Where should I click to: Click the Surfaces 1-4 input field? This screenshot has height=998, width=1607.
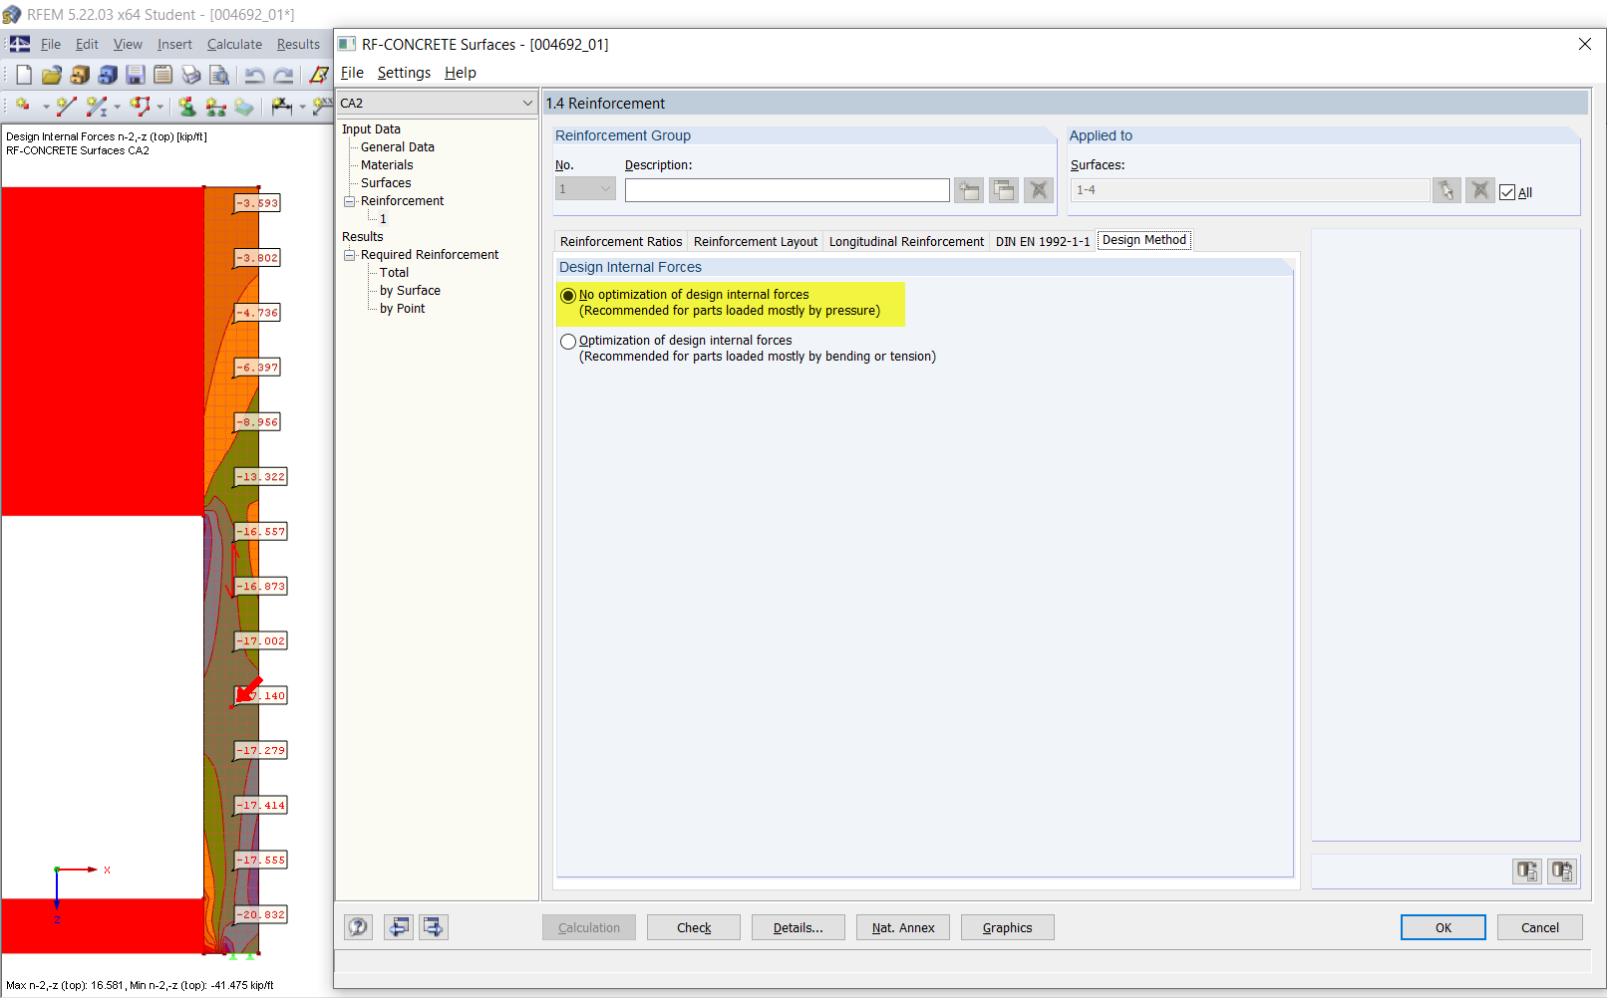coord(1250,190)
